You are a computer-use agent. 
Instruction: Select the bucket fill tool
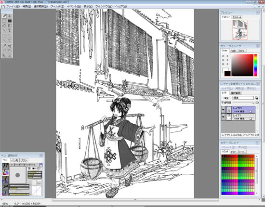click(4, 26)
